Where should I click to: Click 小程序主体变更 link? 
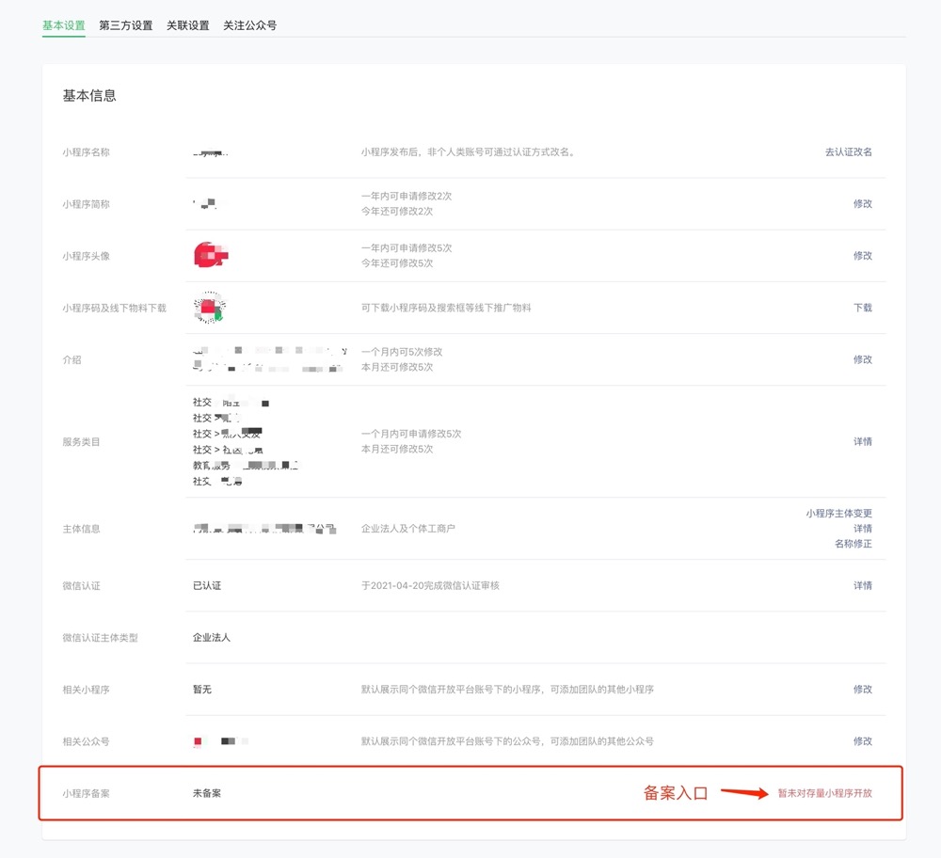click(838, 513)
